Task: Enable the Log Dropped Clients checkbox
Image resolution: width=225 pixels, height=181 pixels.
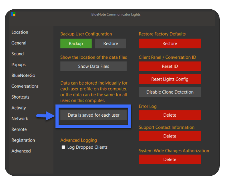Action: 64,147
